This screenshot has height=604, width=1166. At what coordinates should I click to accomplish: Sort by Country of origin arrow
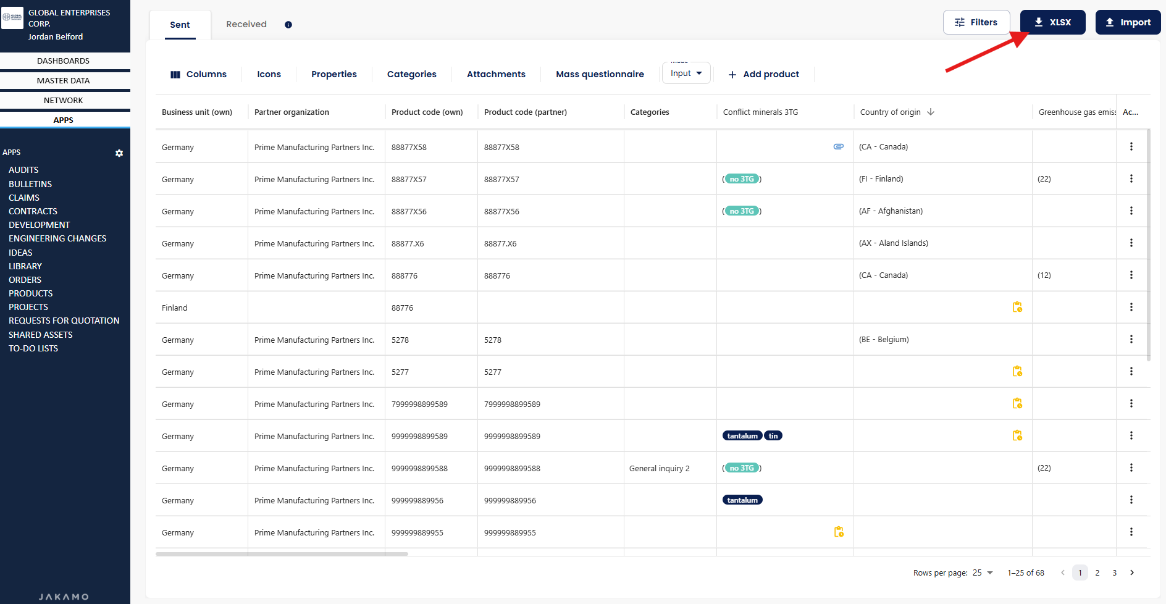pyautogui.click(x=931, y=112)
